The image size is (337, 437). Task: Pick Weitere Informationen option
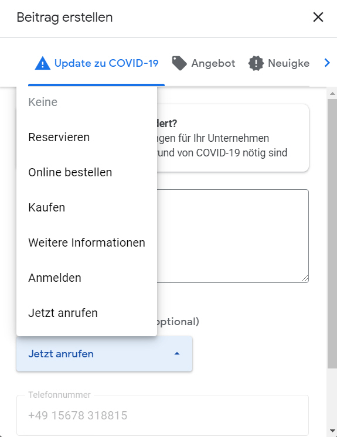pyautogui.click(x=87, y=243)
